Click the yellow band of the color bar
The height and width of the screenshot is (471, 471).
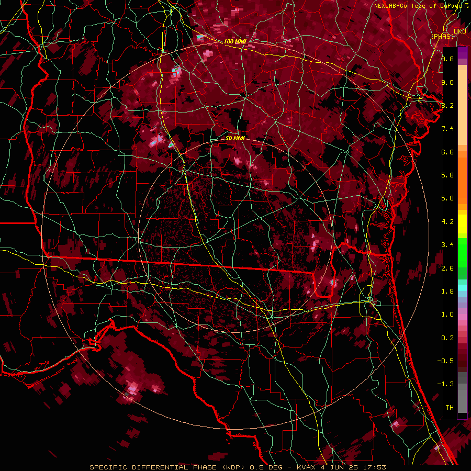pos(462,224)
